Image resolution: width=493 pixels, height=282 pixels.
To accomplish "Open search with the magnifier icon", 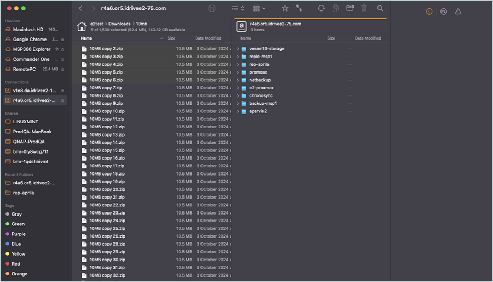I will click(380, 9).
